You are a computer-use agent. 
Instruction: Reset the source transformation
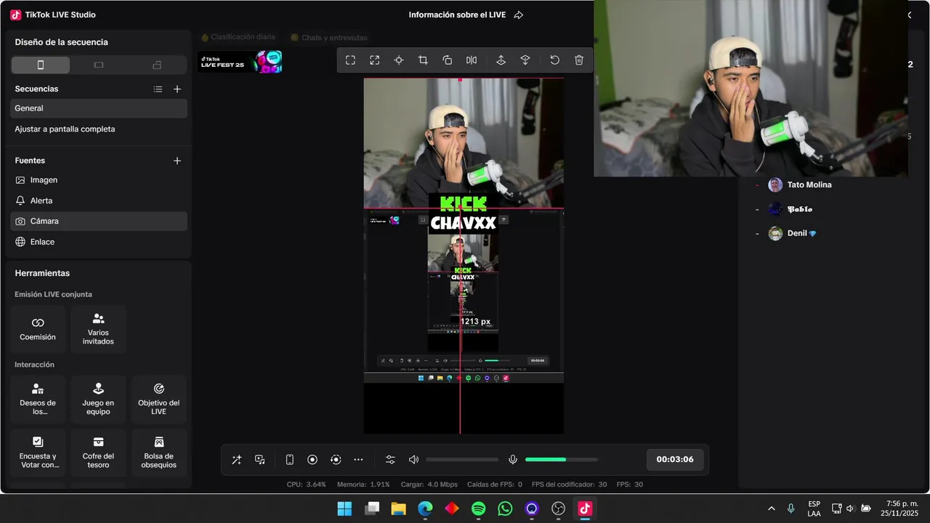[x=554, y=60]
